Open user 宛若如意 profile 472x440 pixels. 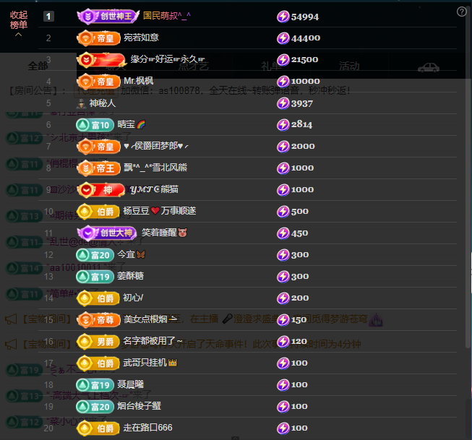(x=141, y=38)
